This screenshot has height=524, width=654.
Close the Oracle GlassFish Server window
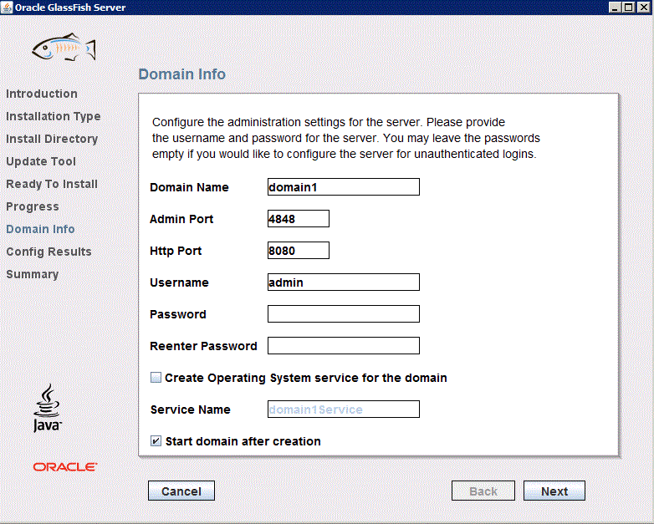tap(643, 7)
